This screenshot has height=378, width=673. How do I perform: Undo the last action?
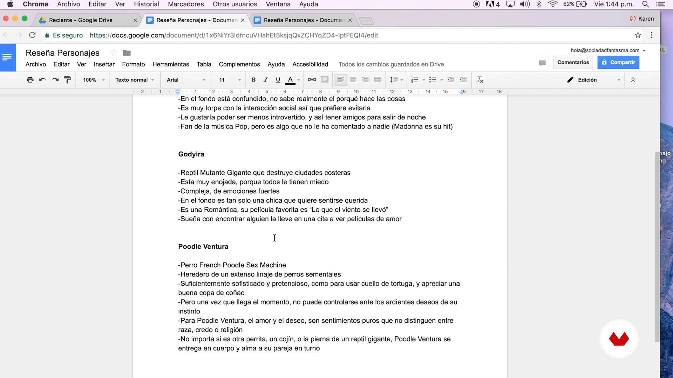[x=42, y=80]
